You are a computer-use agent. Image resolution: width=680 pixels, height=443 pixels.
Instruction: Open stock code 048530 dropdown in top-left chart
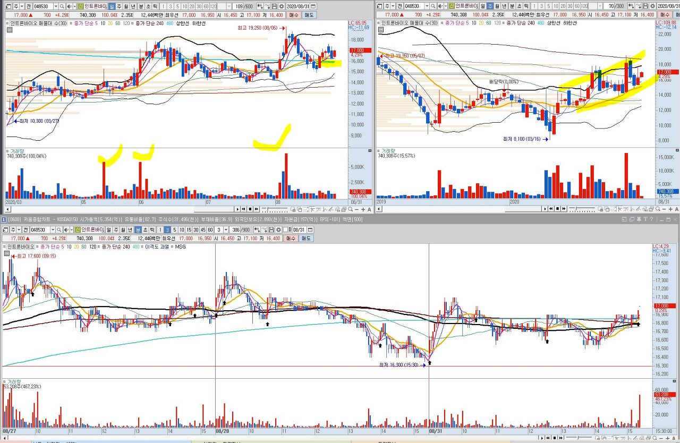[x=56, y=6]
